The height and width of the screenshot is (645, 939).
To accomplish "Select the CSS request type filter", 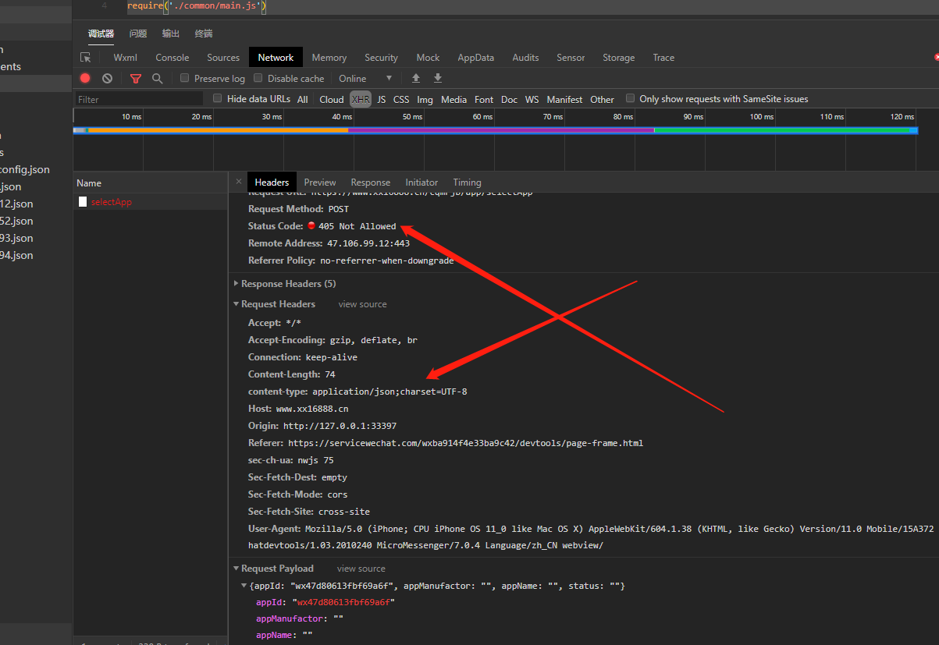I will pos(401,99).
